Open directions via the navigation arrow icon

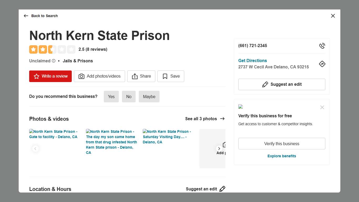tap(322, 64)
